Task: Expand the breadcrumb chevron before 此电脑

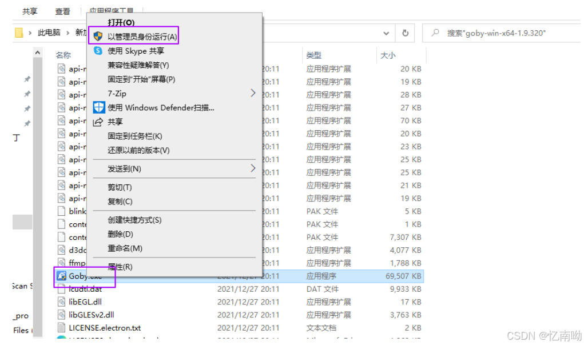Action: tap(30, 33)
